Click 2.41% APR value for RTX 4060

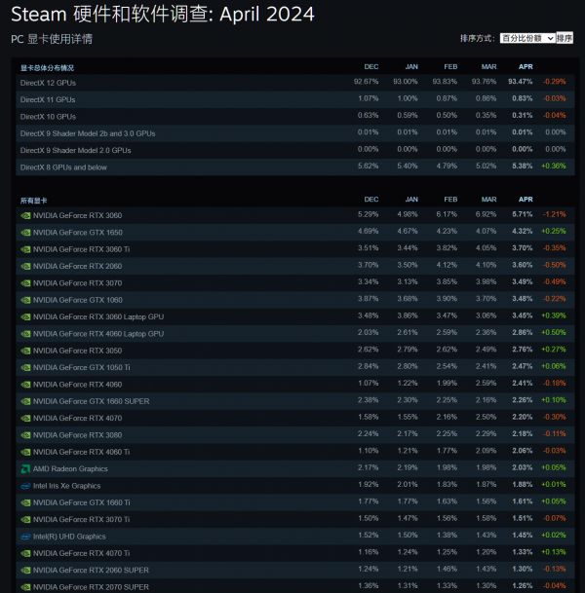point(523,383)
